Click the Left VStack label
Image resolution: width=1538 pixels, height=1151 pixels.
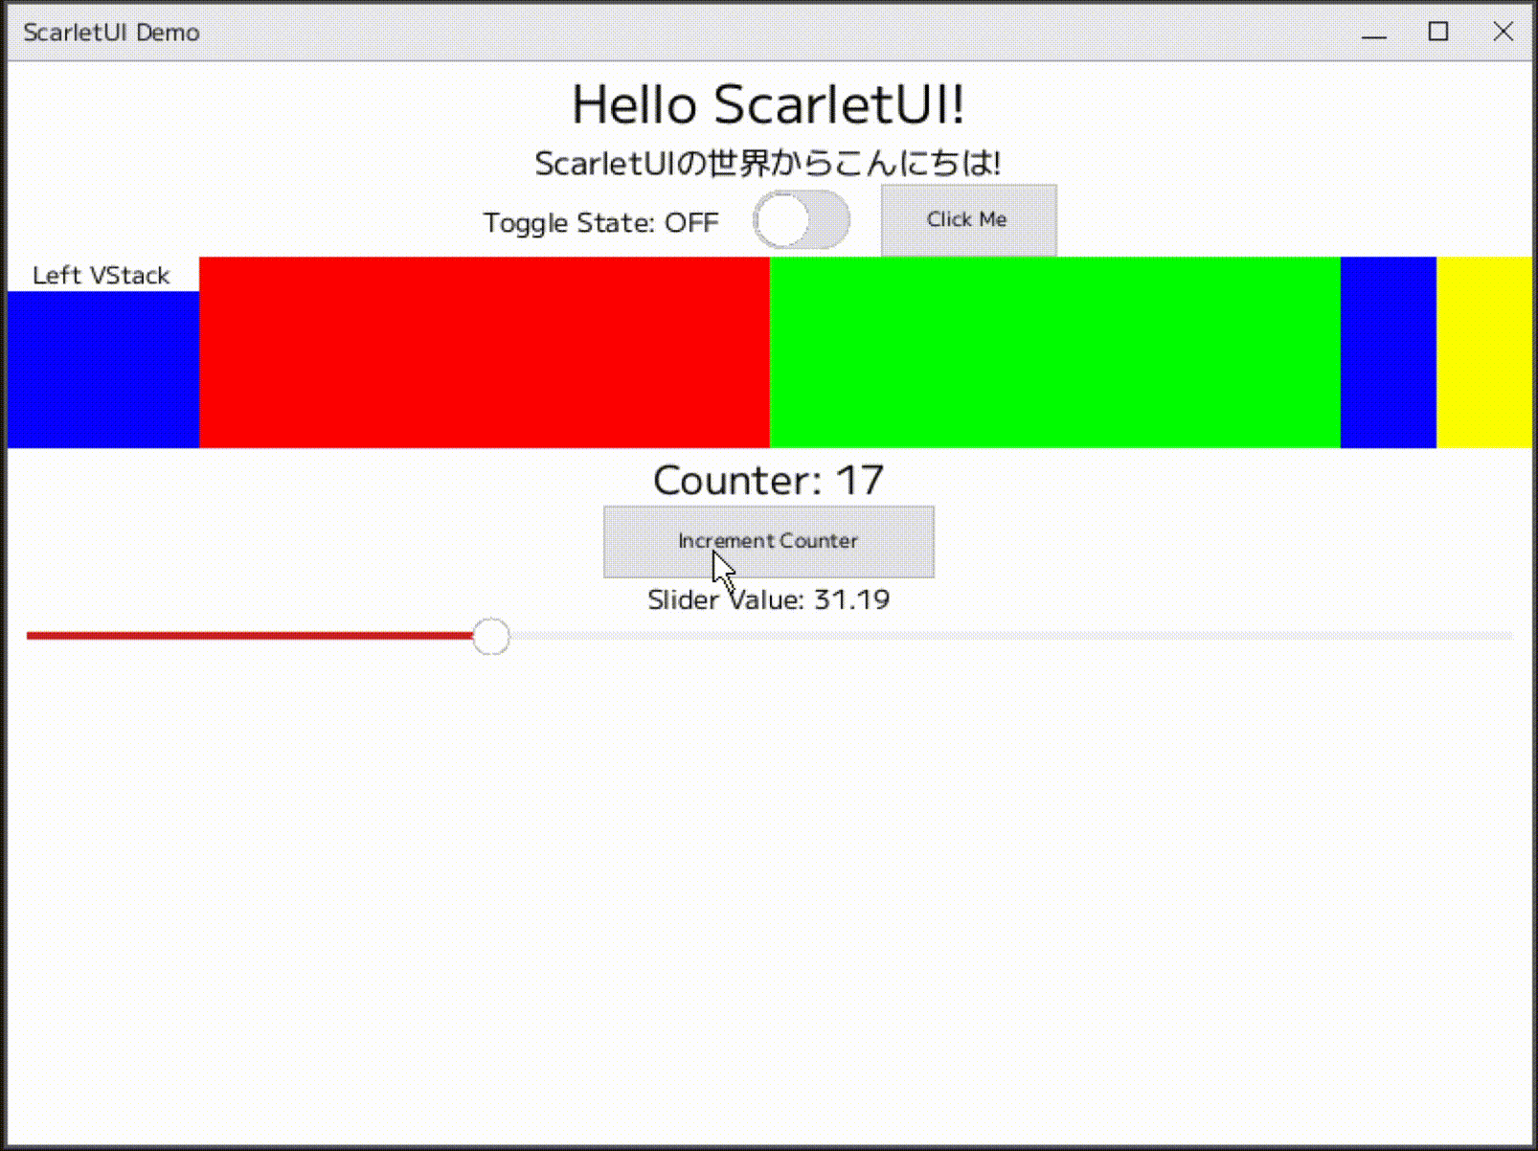pyautogui.click(x=102, y=276)
